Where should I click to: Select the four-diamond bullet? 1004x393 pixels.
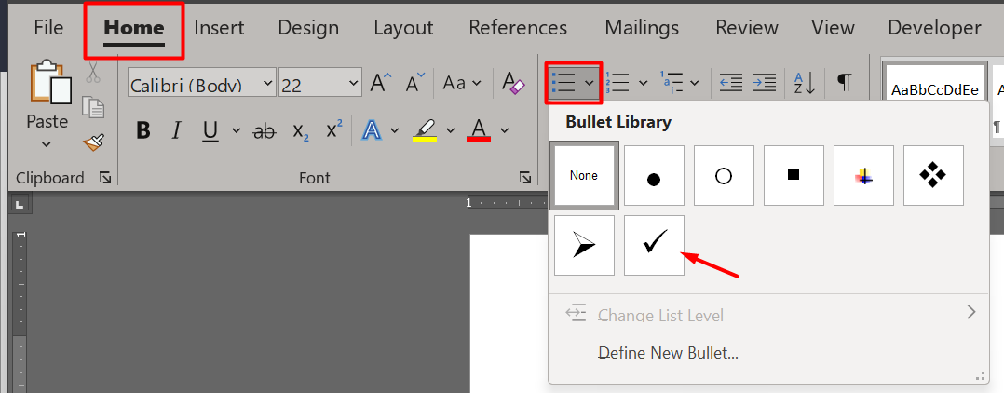(x=933, y=175)
